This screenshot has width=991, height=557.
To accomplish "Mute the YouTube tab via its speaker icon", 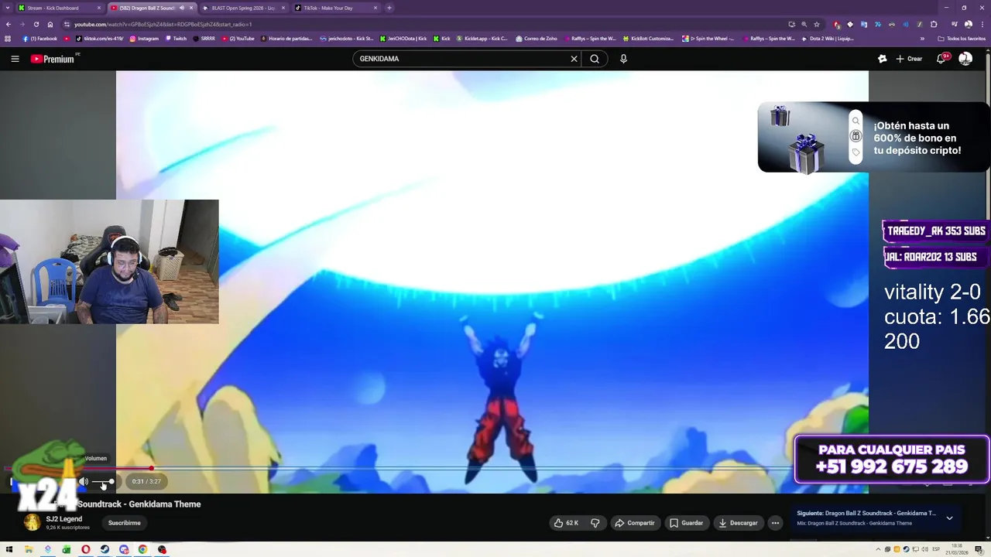I will 182,8.
